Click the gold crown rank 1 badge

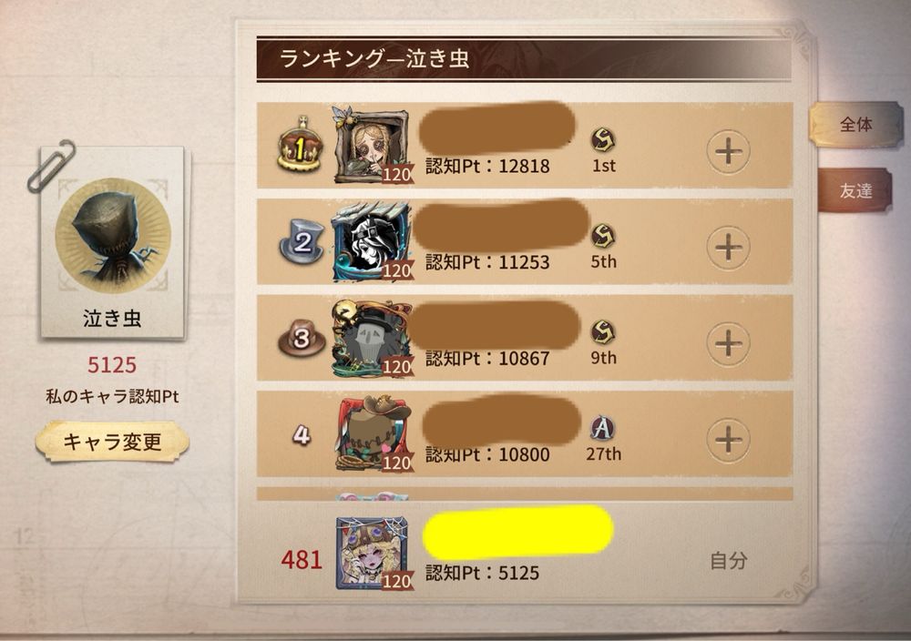click(x=299, y=145)
